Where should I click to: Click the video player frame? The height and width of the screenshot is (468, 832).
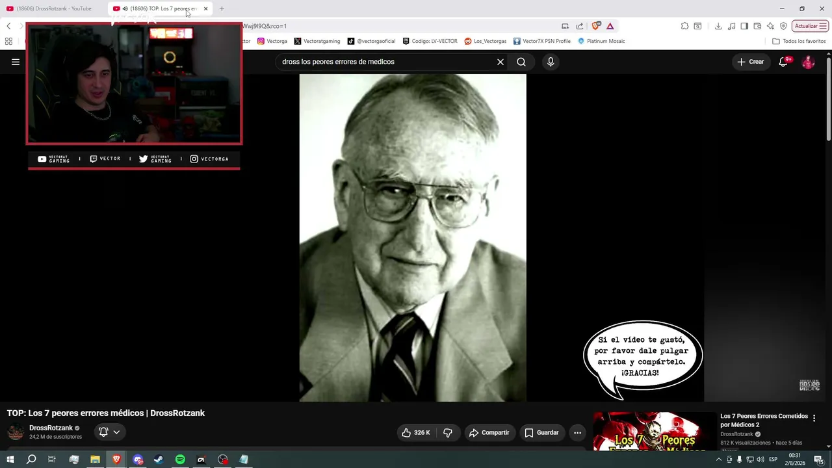click(413, 237)
